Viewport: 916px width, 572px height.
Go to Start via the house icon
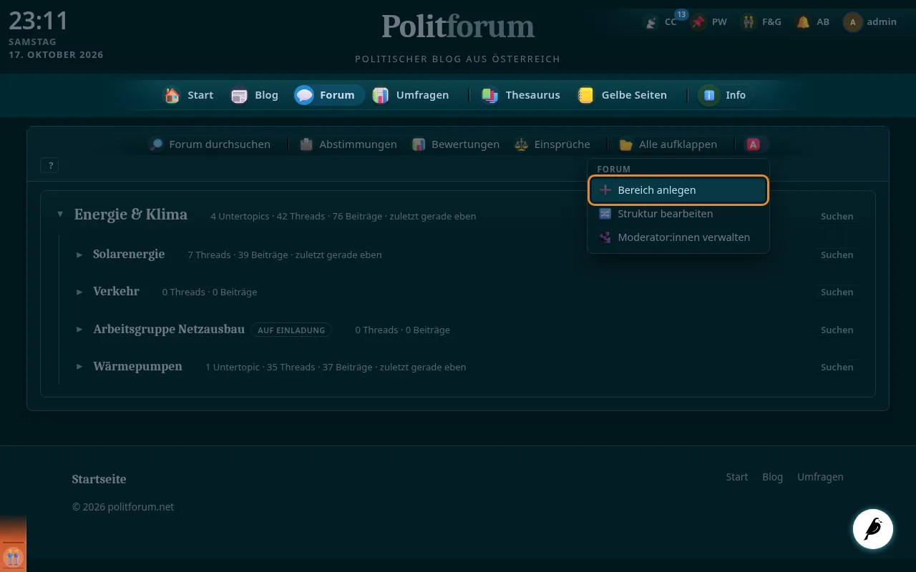[189, 95]
